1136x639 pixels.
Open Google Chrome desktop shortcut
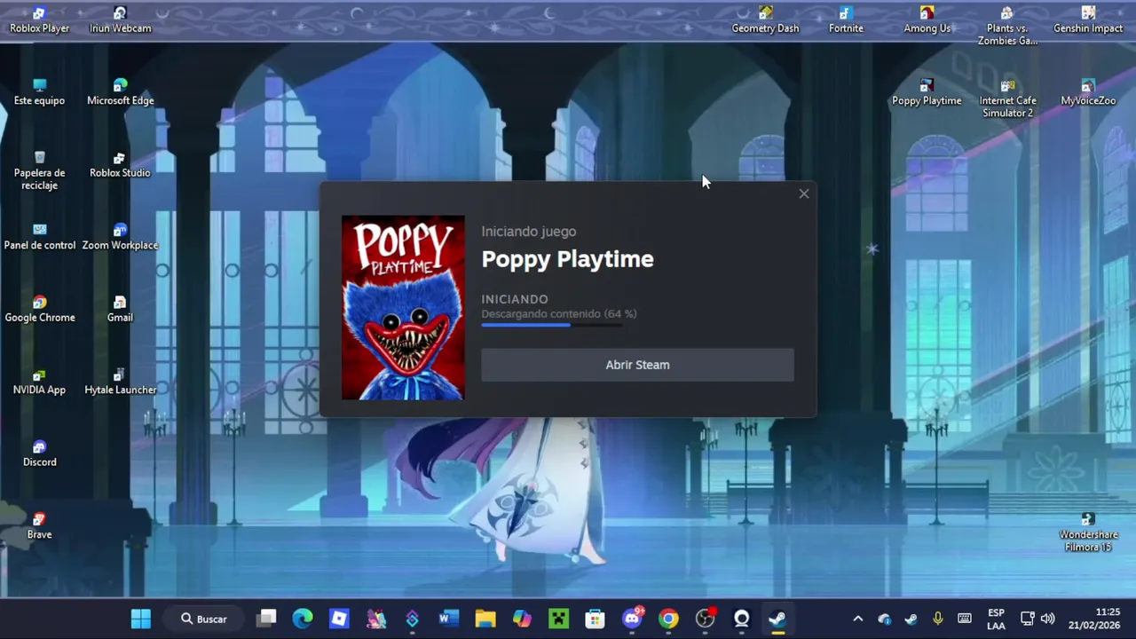point(39,310)
